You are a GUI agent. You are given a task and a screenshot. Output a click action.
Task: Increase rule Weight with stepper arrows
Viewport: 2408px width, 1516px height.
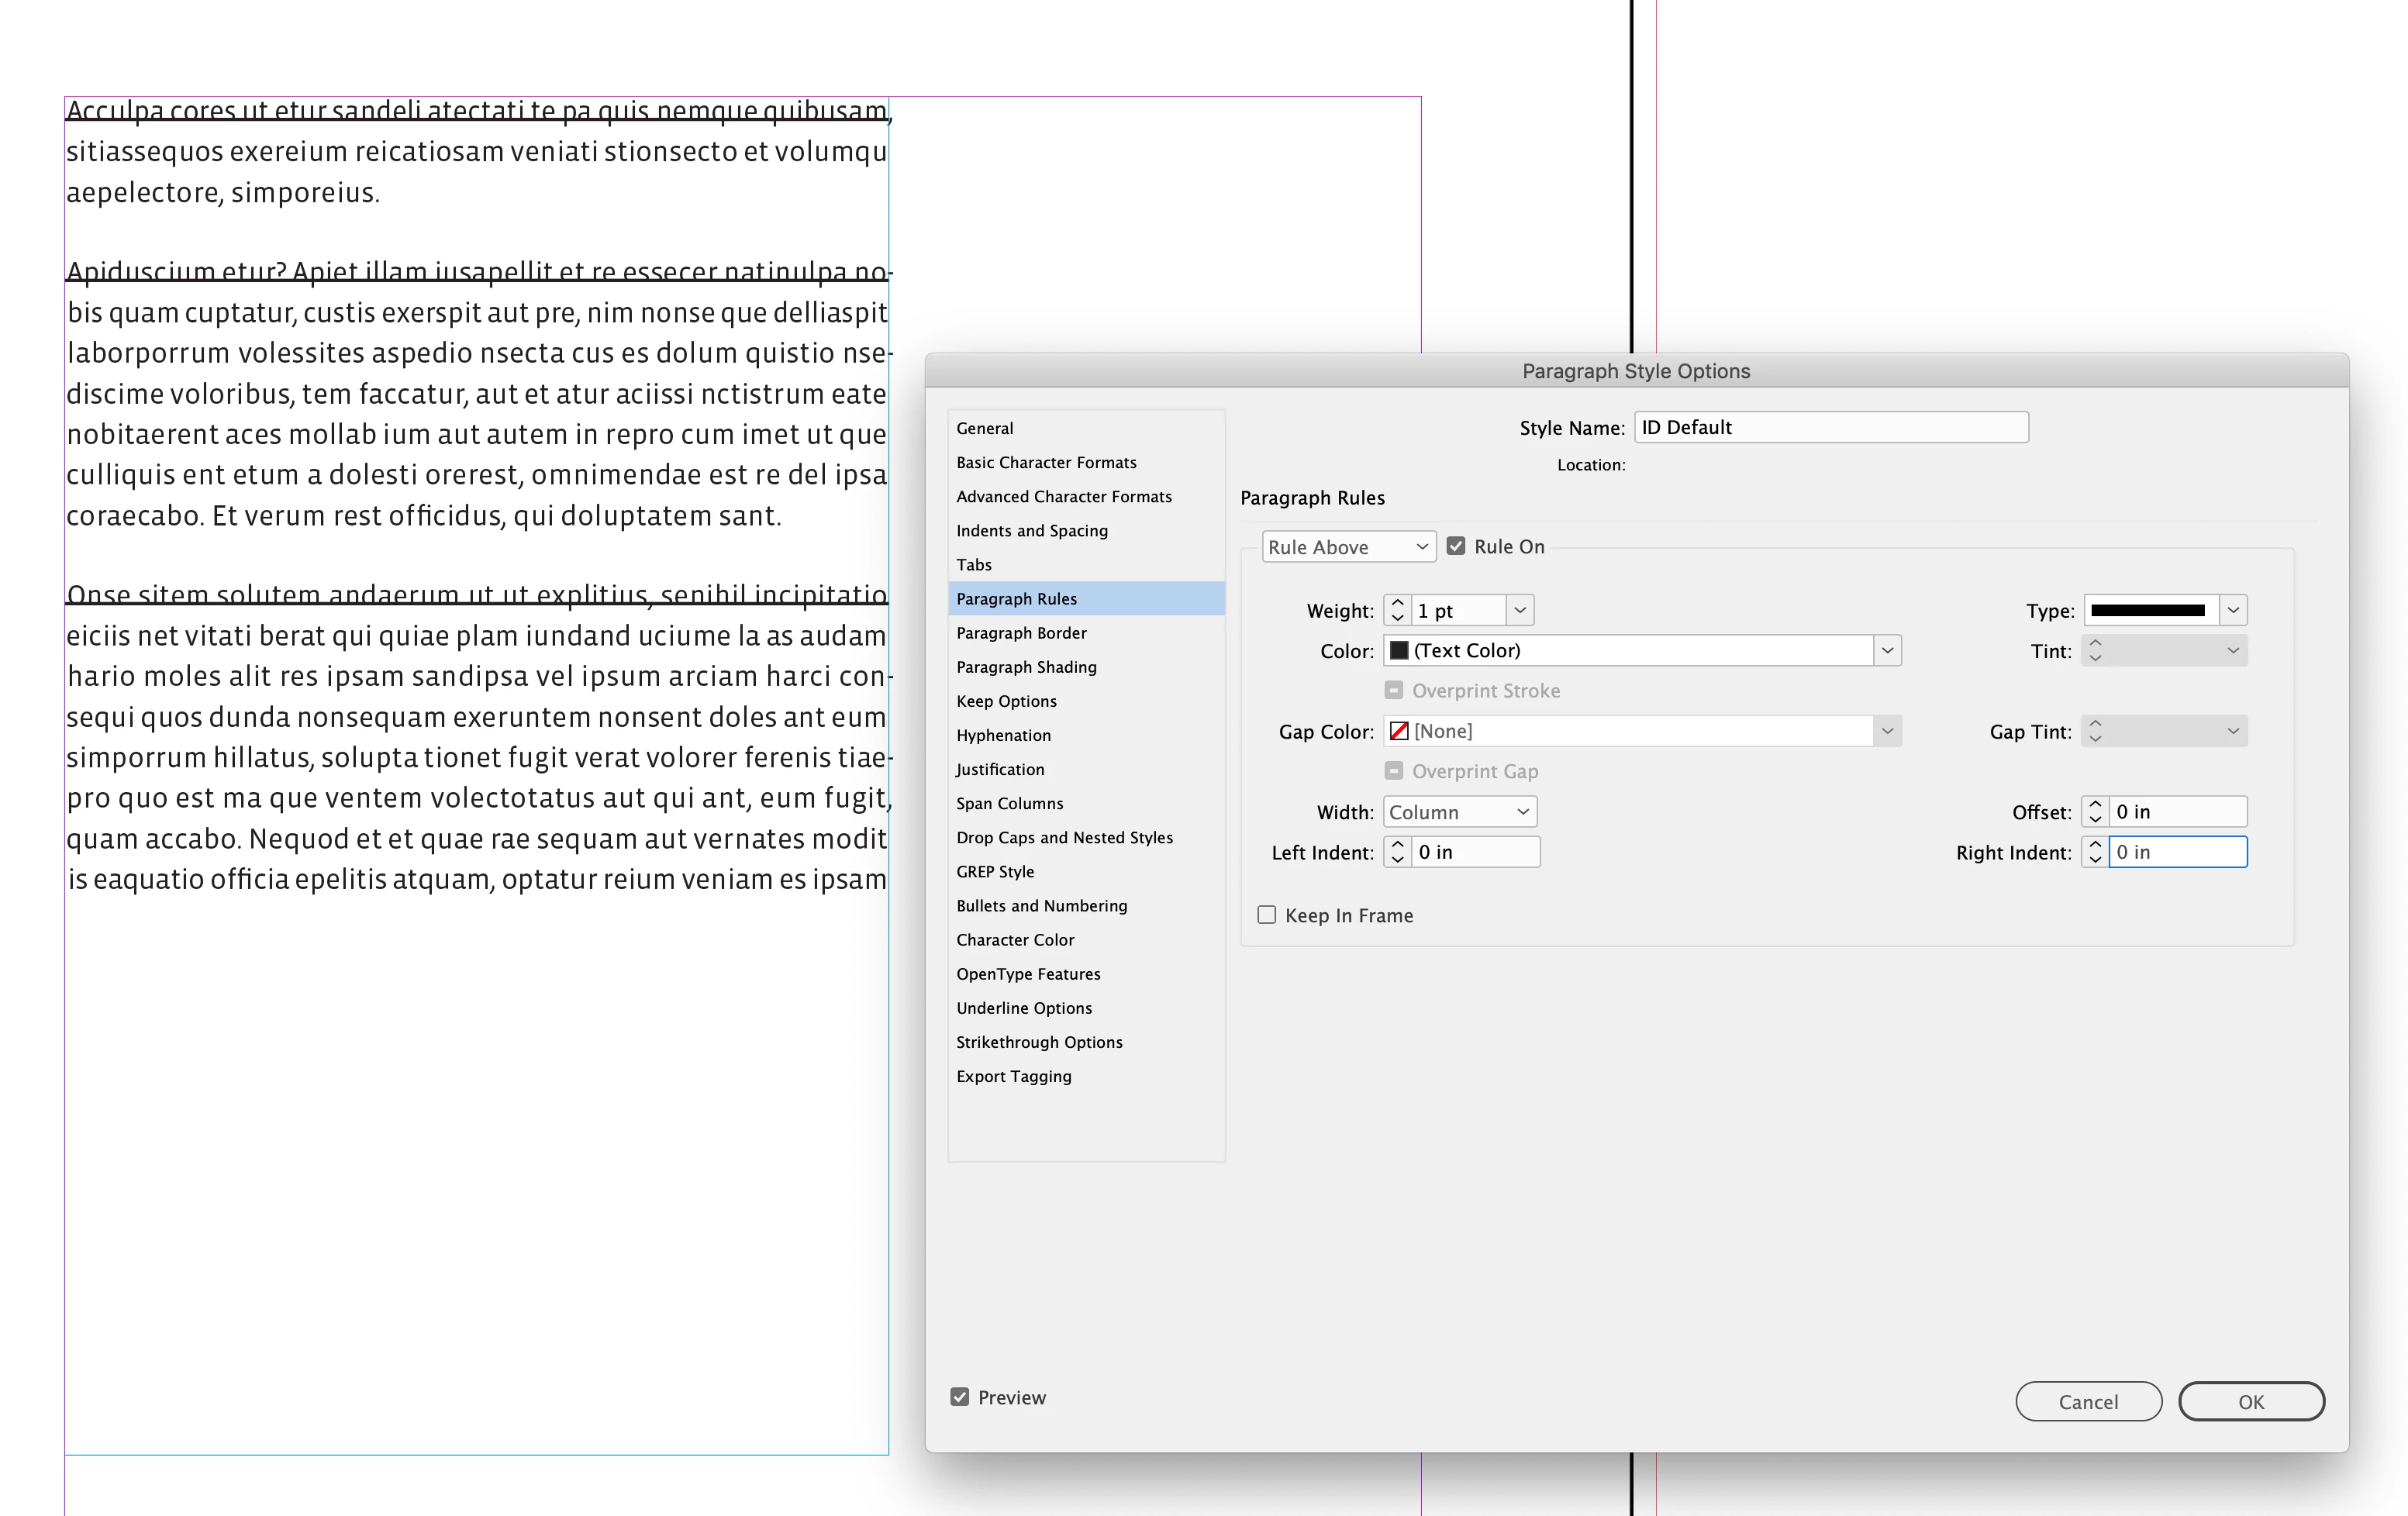[x=1397, y=603]
